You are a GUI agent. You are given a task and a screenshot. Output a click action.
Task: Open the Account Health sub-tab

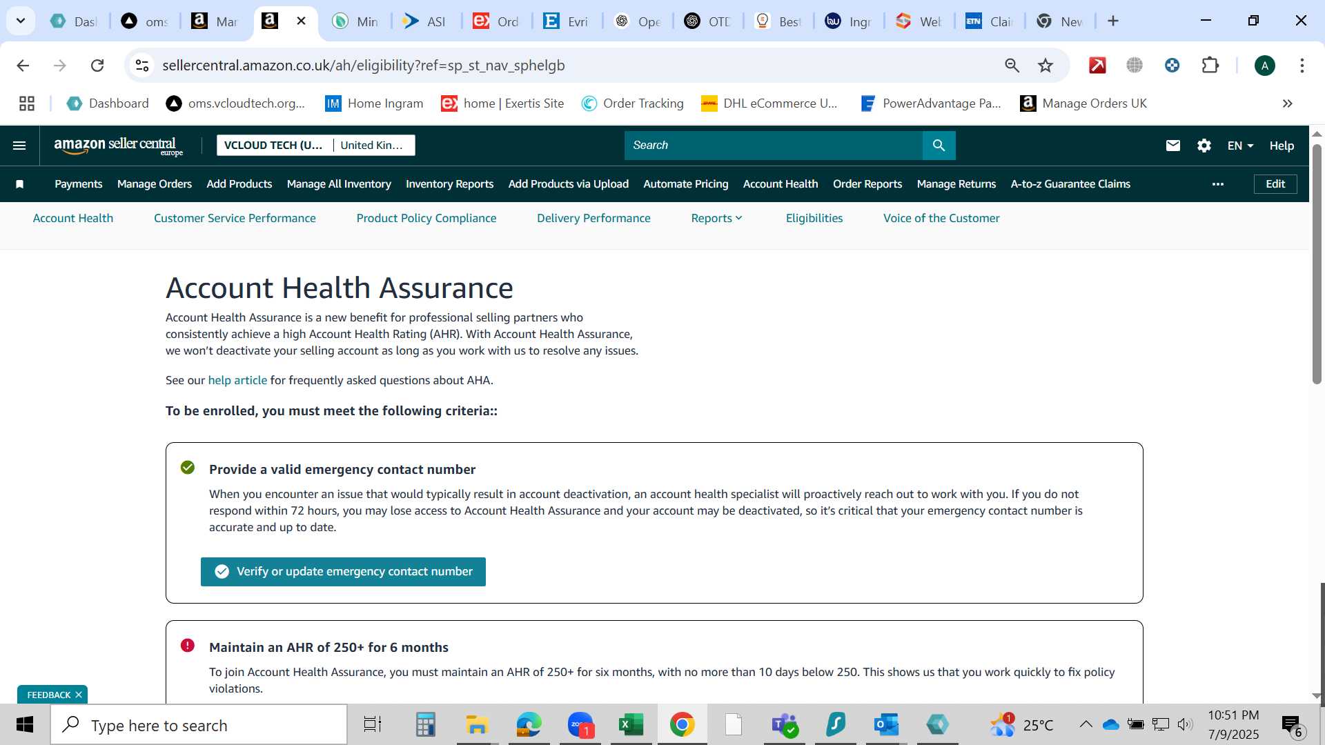click(x=73, y=218)
